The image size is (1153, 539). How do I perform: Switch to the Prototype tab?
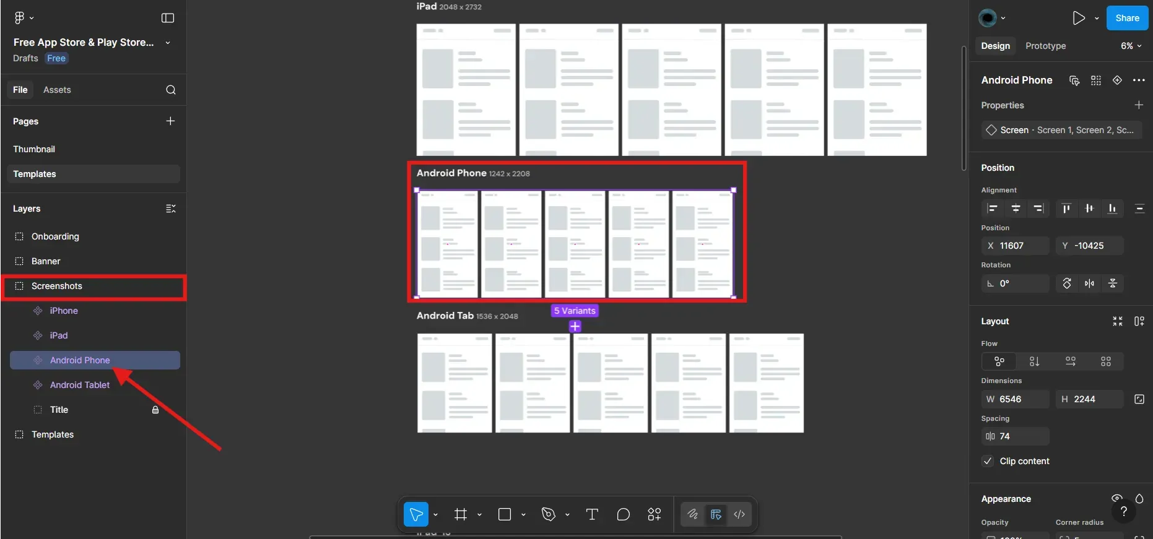(1045, 46)
